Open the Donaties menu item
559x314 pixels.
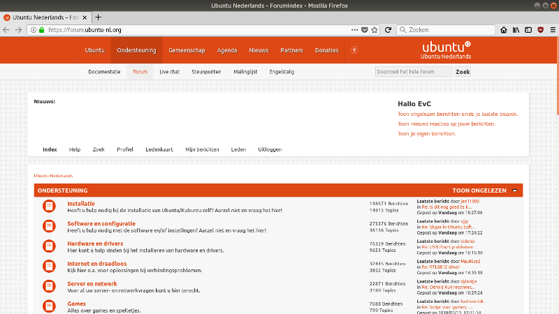tap(326, 50)
